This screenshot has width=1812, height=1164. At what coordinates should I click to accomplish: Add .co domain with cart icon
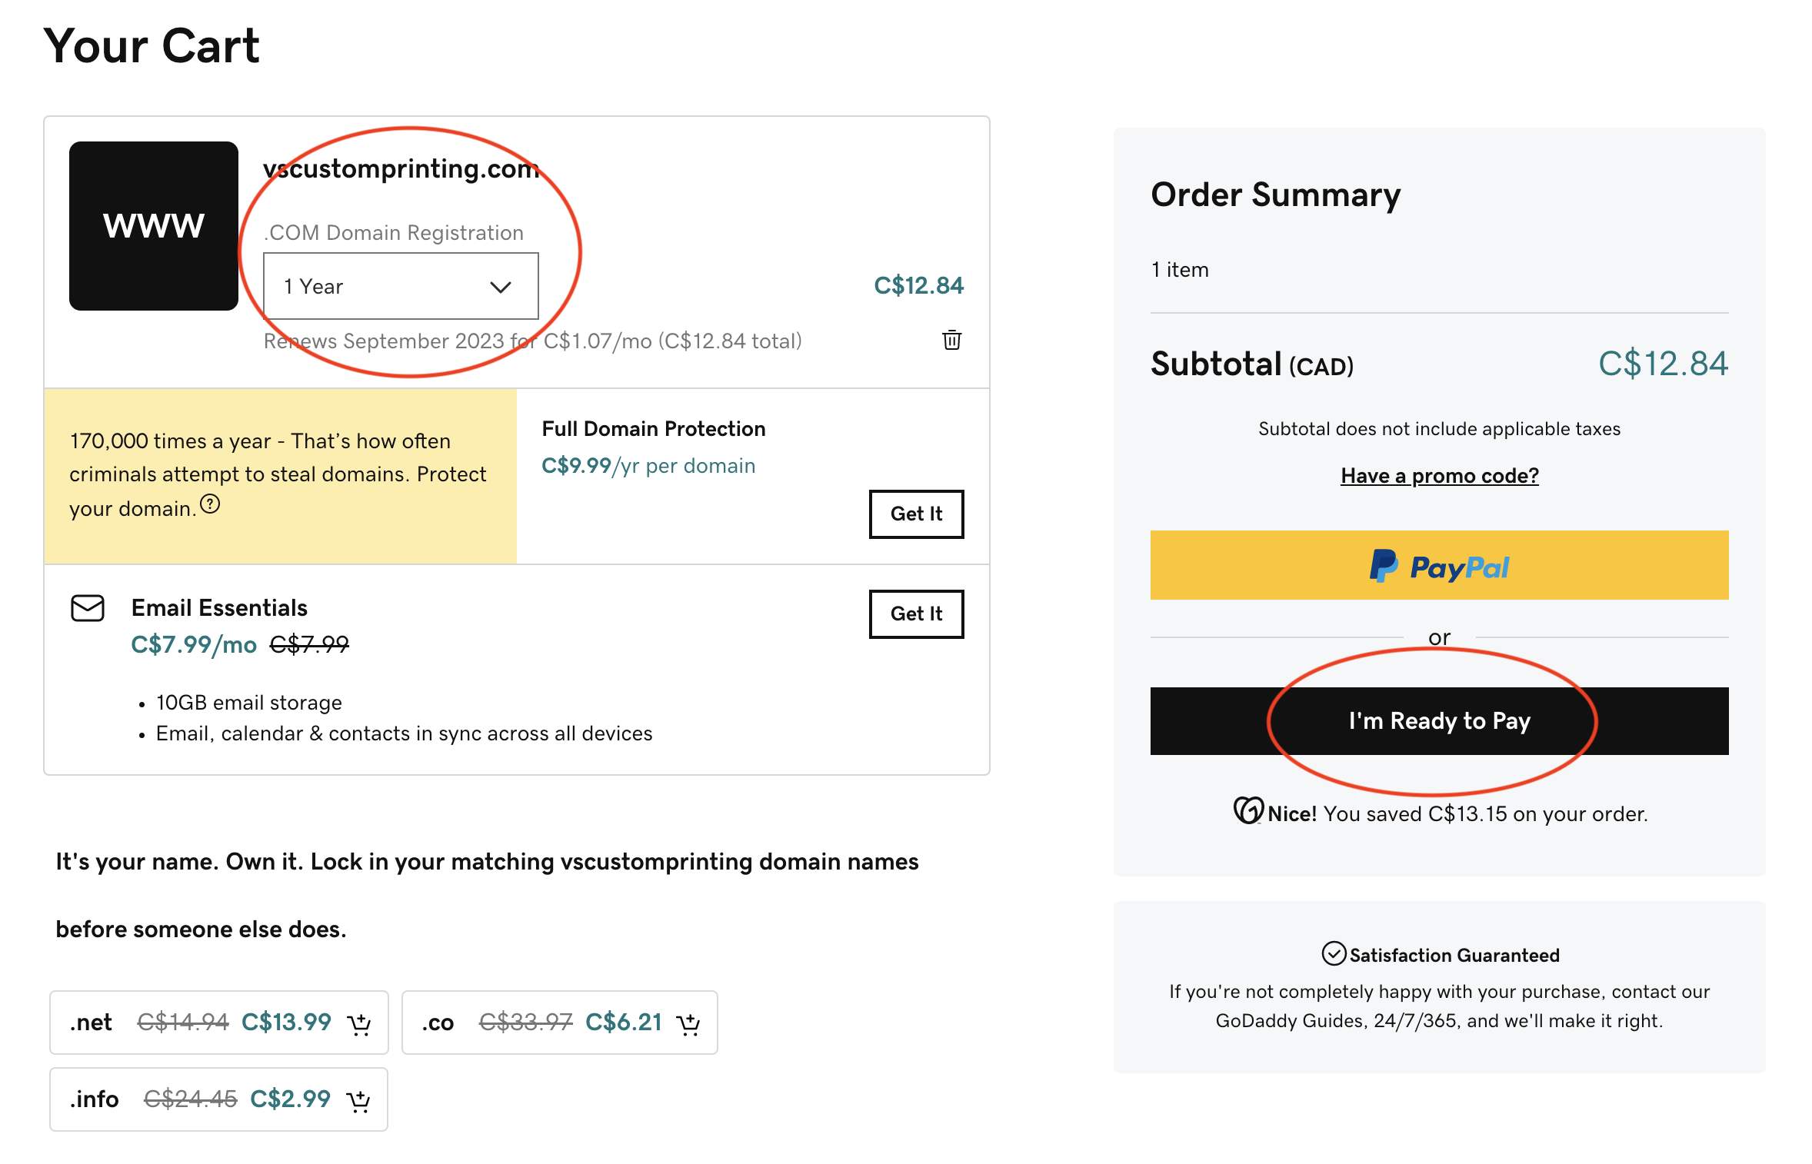(x=688, y=1023)
